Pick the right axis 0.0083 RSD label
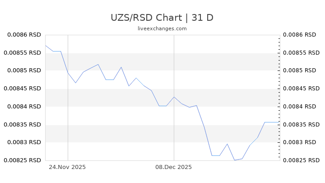The width and height of the screenshot is (325, 183). click(x=299, y=142)
